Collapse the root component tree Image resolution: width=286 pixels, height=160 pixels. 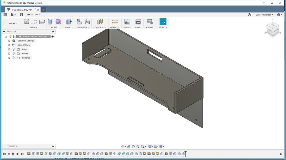(x=6, y=36)
